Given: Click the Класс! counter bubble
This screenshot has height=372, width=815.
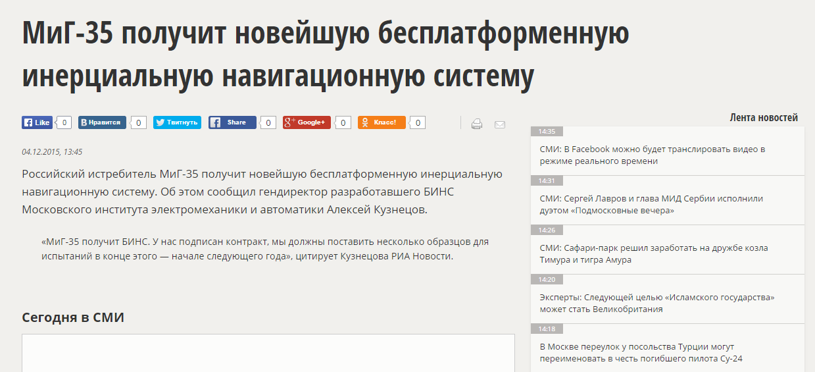Looking at the screenshot, I should [x=417, y=122].
